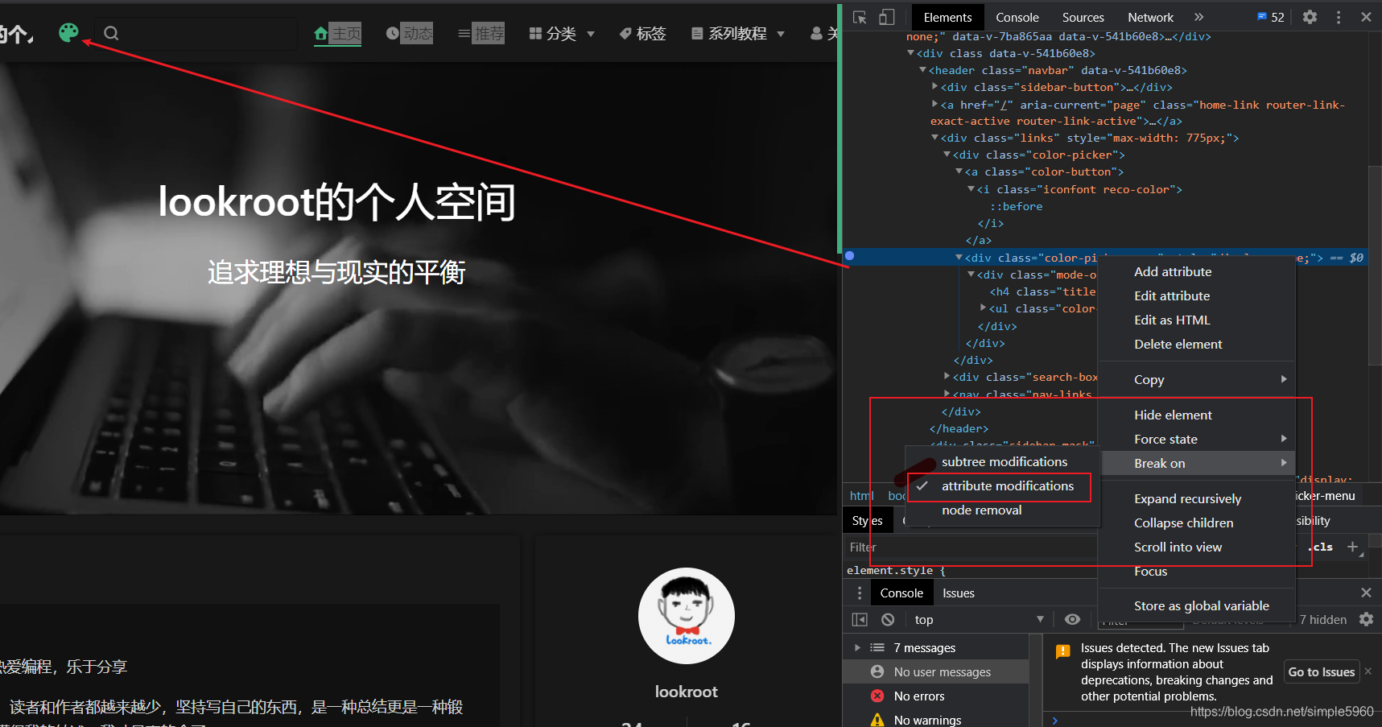Expand the 系列教程 dropdown menu

coord(738,33)
